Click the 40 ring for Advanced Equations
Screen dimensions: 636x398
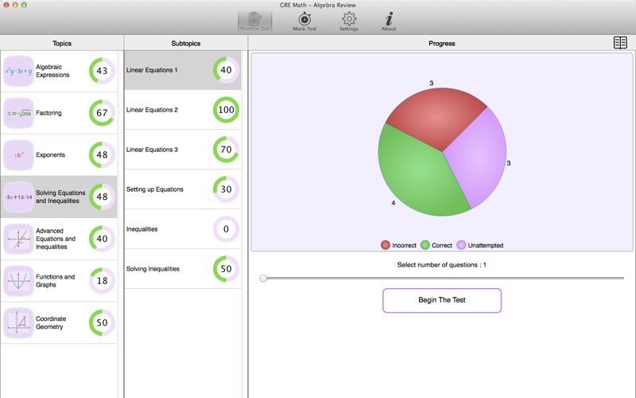pos(102,238)
